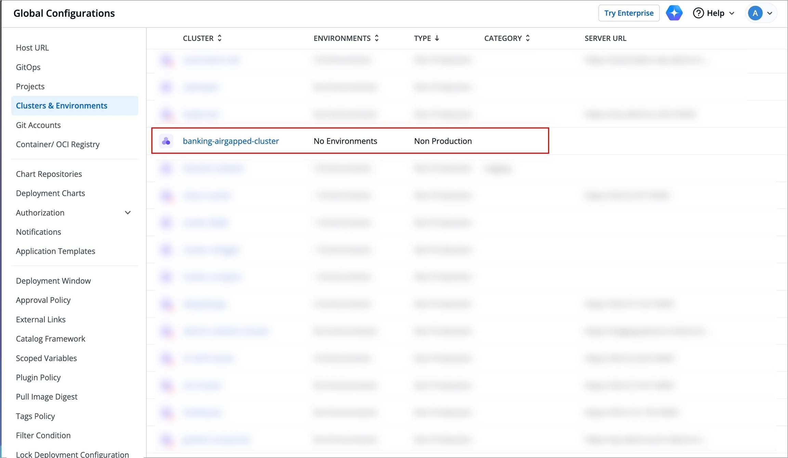Viewport: 788px width, 458px height.
Task: Open Deployment Window settings
Action: point(53,281)
